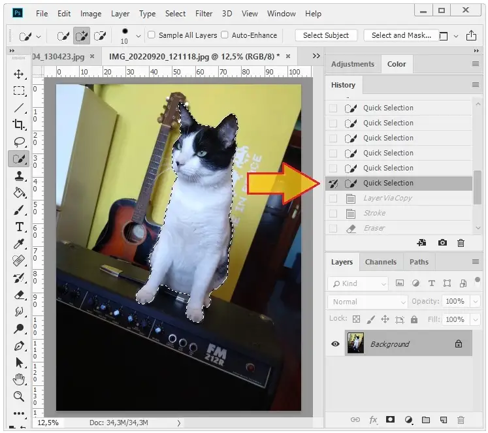This screenshot has height=433, width=488.
Task: Select the Line tool in toolbox
Action: click(19, 108)
